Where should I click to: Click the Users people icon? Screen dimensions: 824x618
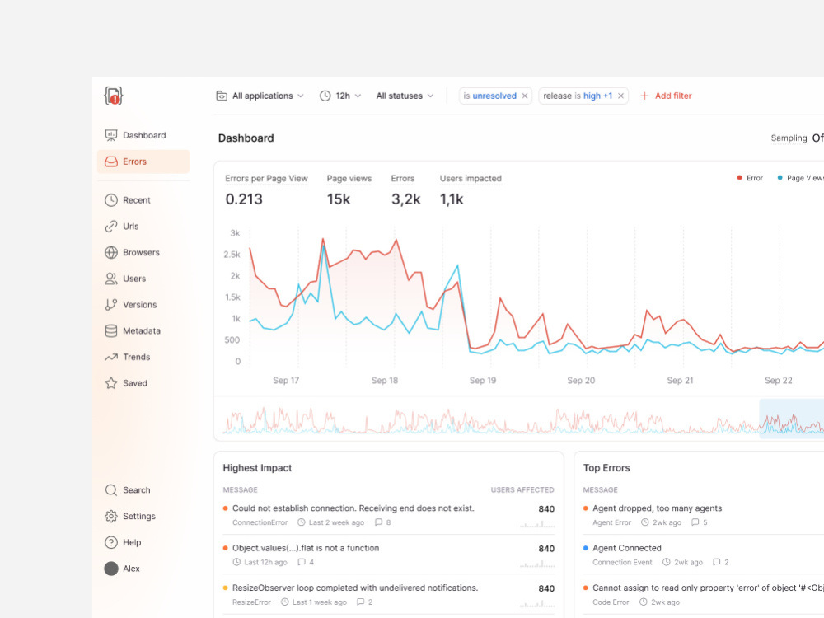[111, 279]
